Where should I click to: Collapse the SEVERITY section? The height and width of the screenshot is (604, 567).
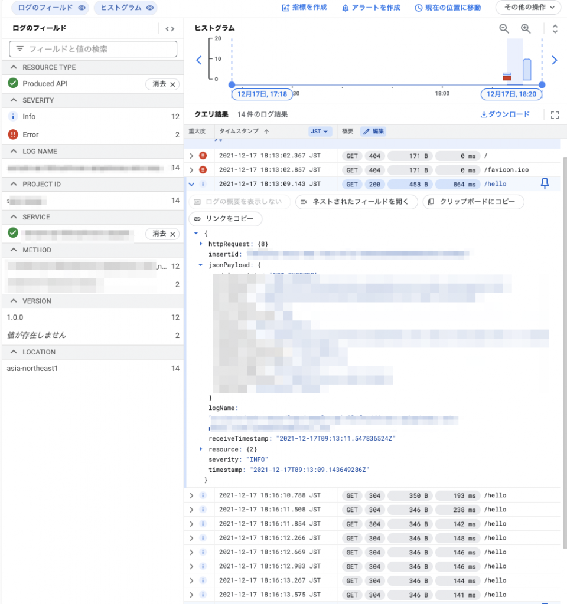[13, 100]
